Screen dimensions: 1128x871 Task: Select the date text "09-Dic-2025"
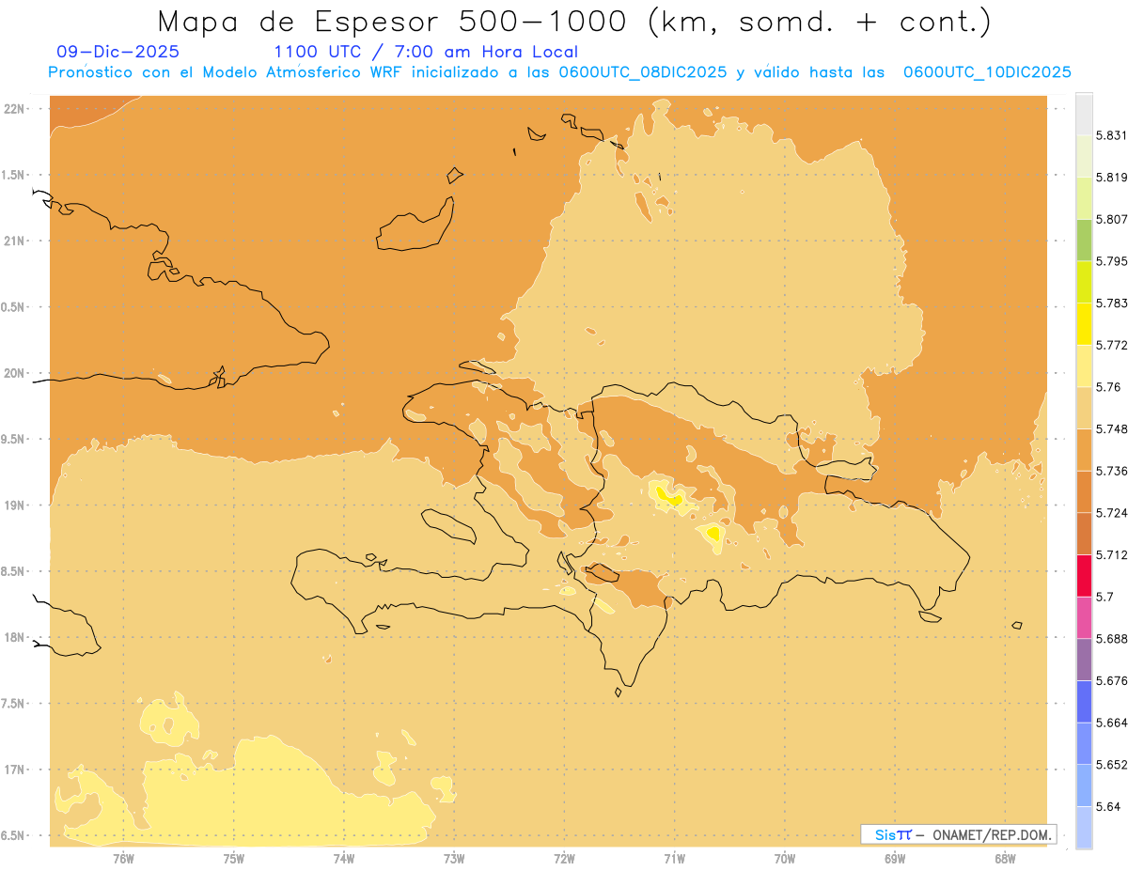coord(117,52)
